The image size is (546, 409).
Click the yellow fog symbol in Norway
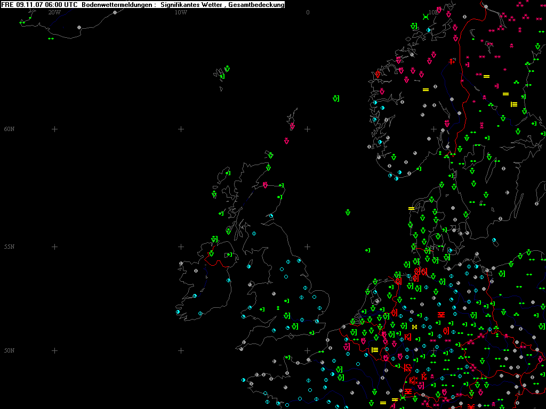click(x=425, y=89)
